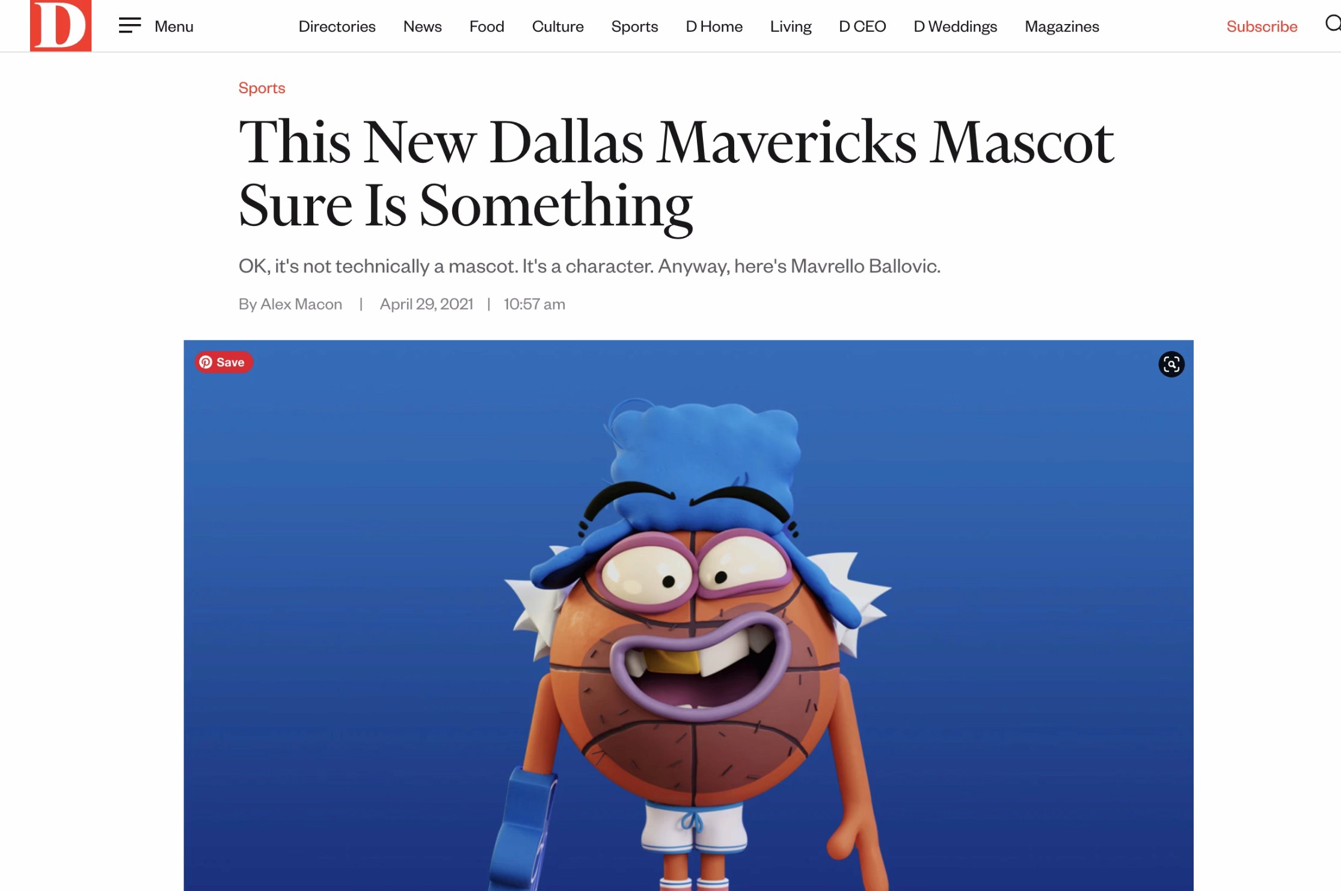Open the Living section
Image resolution: width=1341 pixels, height=891 pixels.
coord(790,26)
